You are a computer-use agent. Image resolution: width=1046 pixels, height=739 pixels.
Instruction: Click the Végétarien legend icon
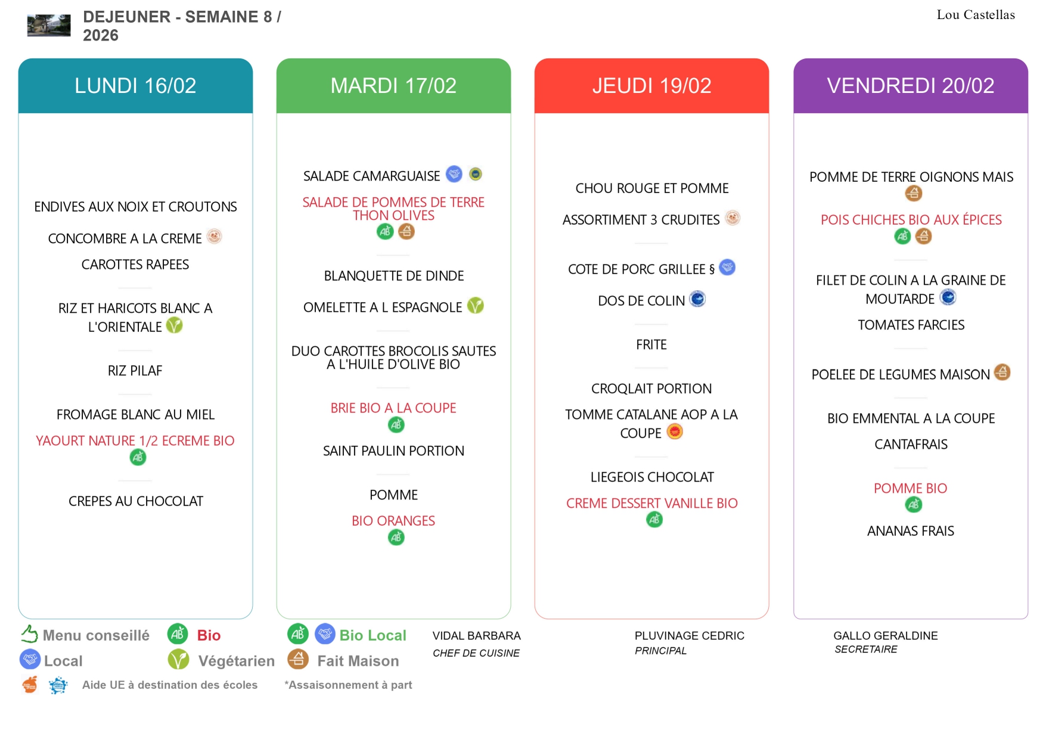click(178, 660)
